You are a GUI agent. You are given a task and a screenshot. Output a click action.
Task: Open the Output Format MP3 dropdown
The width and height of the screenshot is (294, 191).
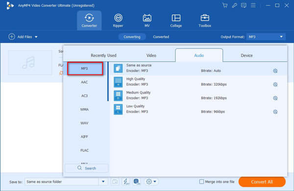[266, 37]
